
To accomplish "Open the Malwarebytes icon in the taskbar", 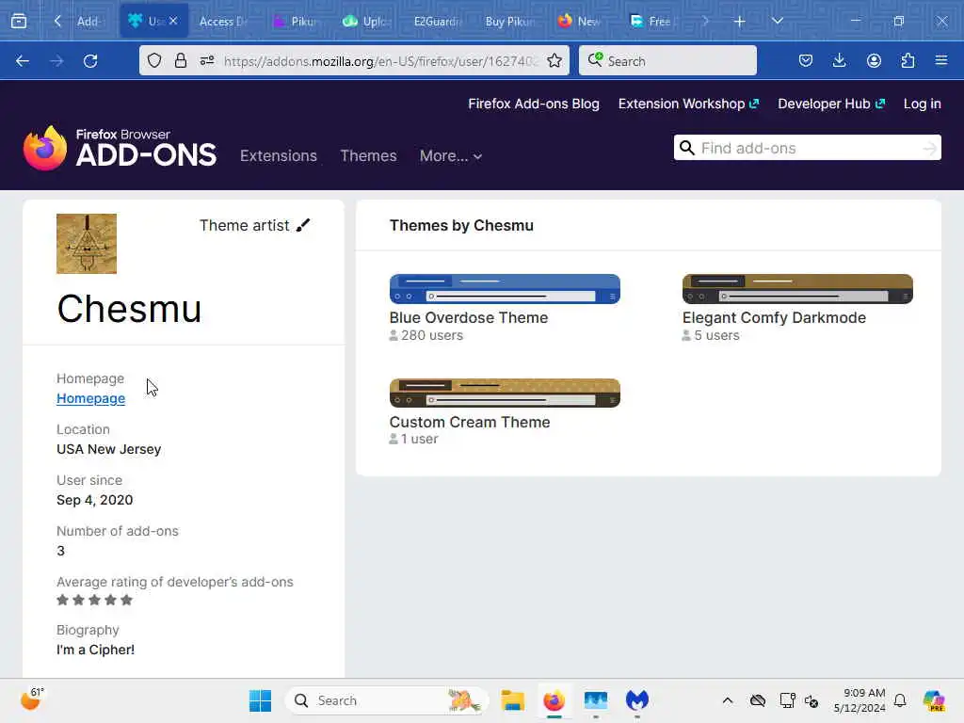I will click(x=637, y=700).
